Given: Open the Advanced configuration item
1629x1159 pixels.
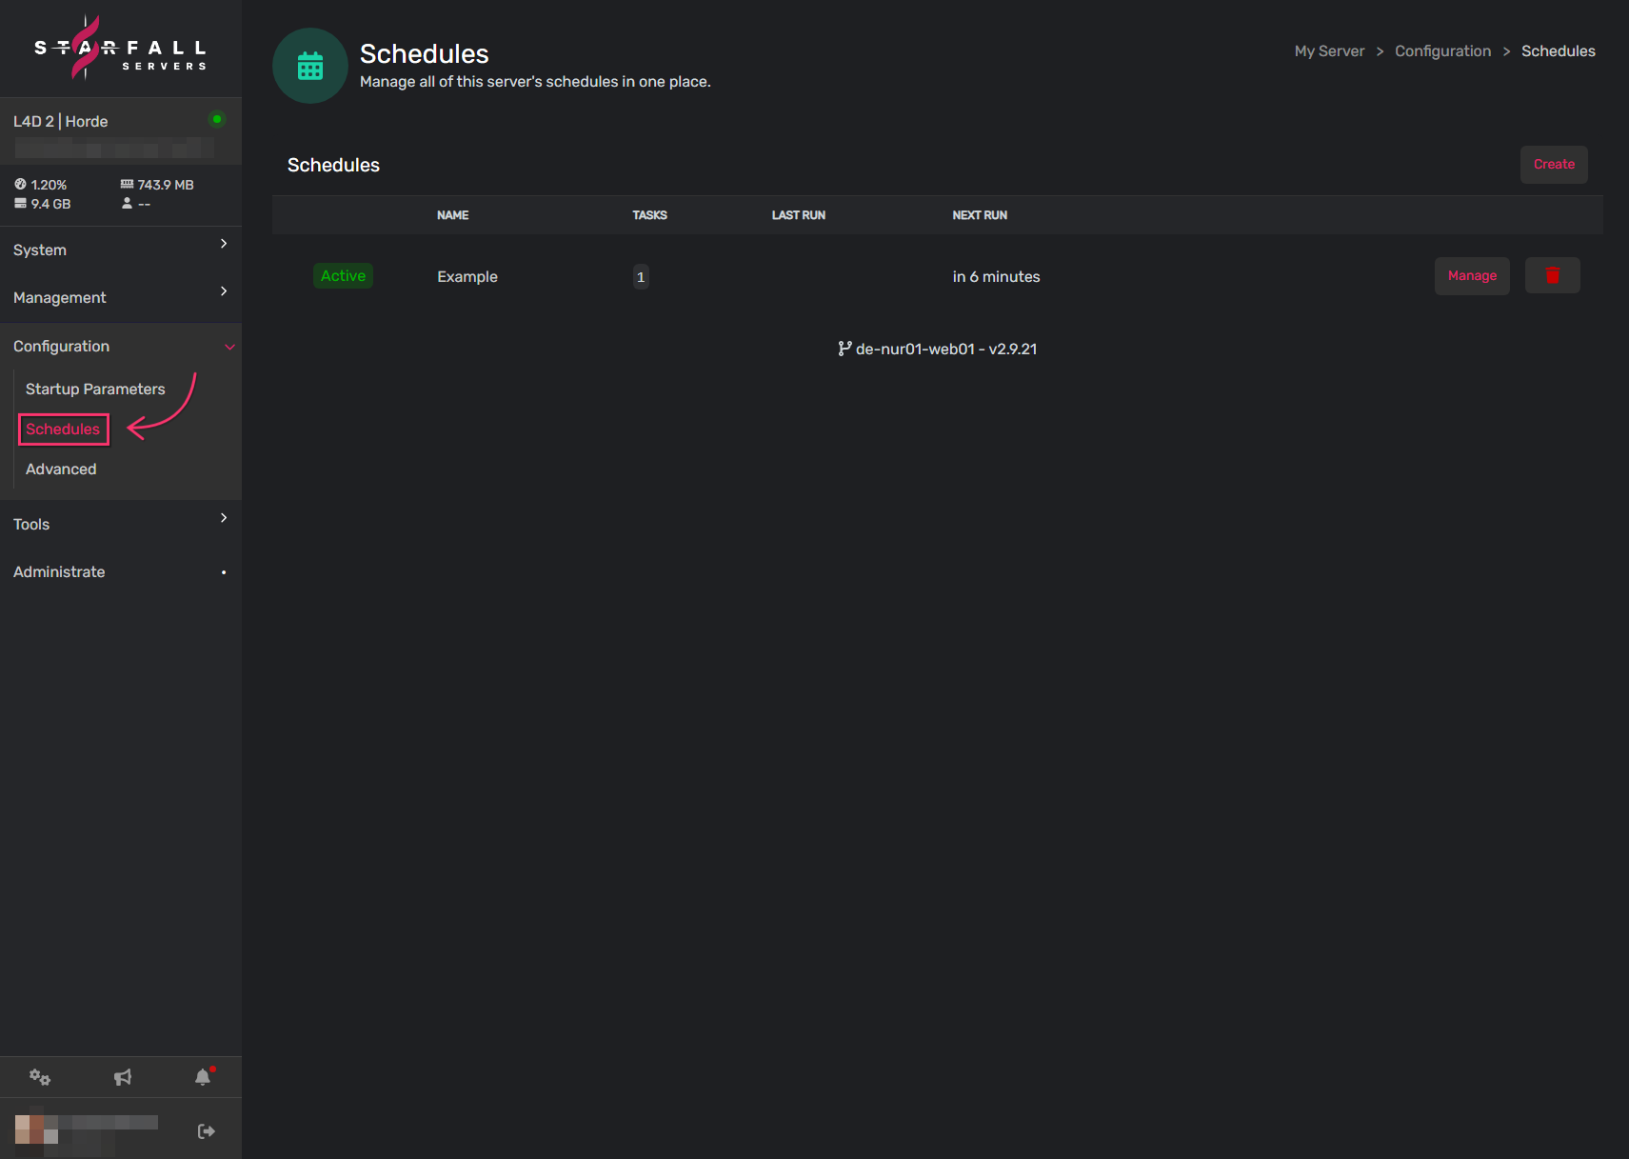Looking at the screenshot, I should pos(61,469).
